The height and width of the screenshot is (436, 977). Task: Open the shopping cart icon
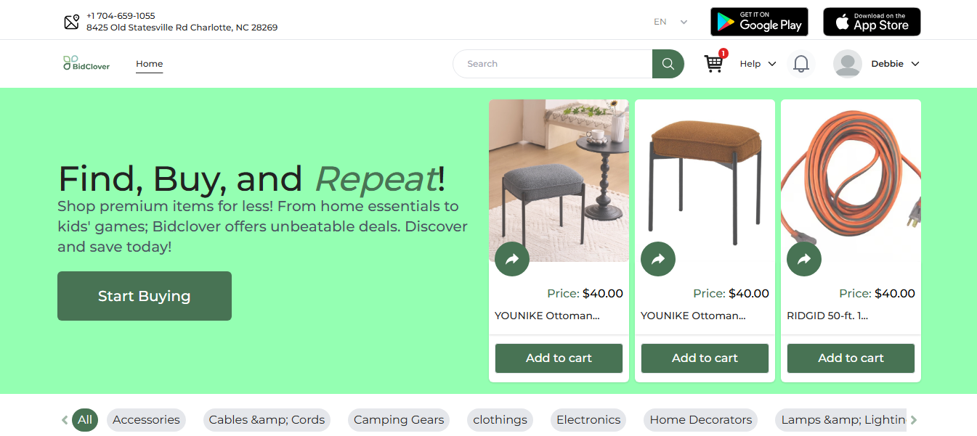[714, 64]
